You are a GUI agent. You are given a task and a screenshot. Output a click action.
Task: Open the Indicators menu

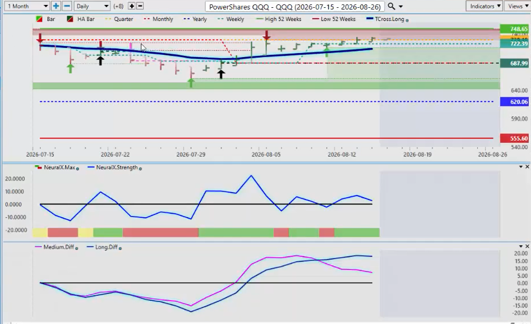[484, 6]
